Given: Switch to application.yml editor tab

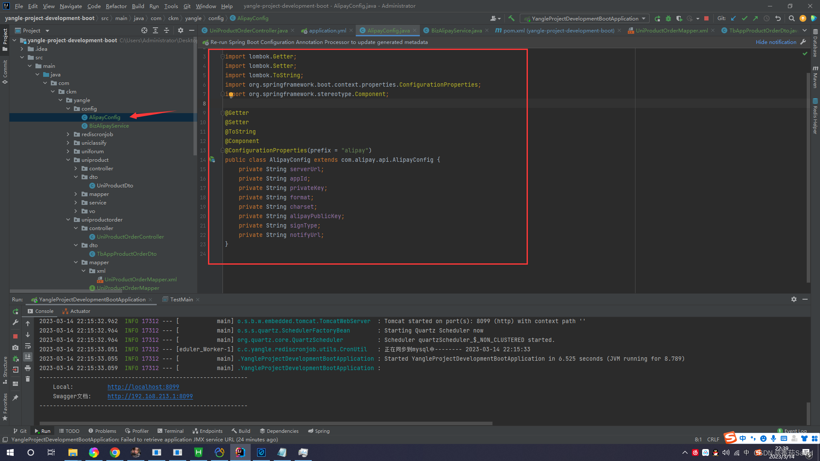Looking at the screenshot, I should pos(327,30).
